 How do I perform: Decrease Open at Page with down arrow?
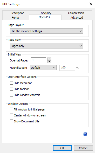(49, 62)
